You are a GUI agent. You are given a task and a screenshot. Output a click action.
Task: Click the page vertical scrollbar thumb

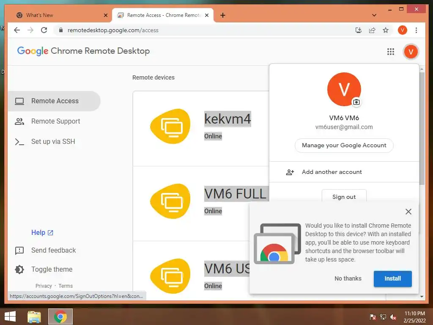tap(422, 128)
